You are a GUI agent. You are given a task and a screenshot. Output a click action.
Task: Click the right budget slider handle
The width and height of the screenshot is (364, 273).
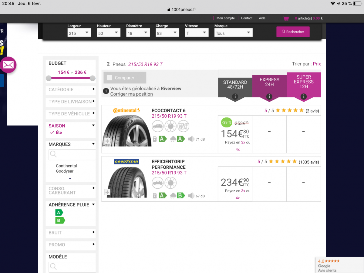click(x=93, y=79)
